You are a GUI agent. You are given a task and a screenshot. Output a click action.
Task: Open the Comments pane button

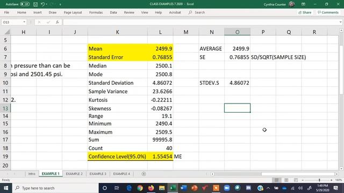328,12
